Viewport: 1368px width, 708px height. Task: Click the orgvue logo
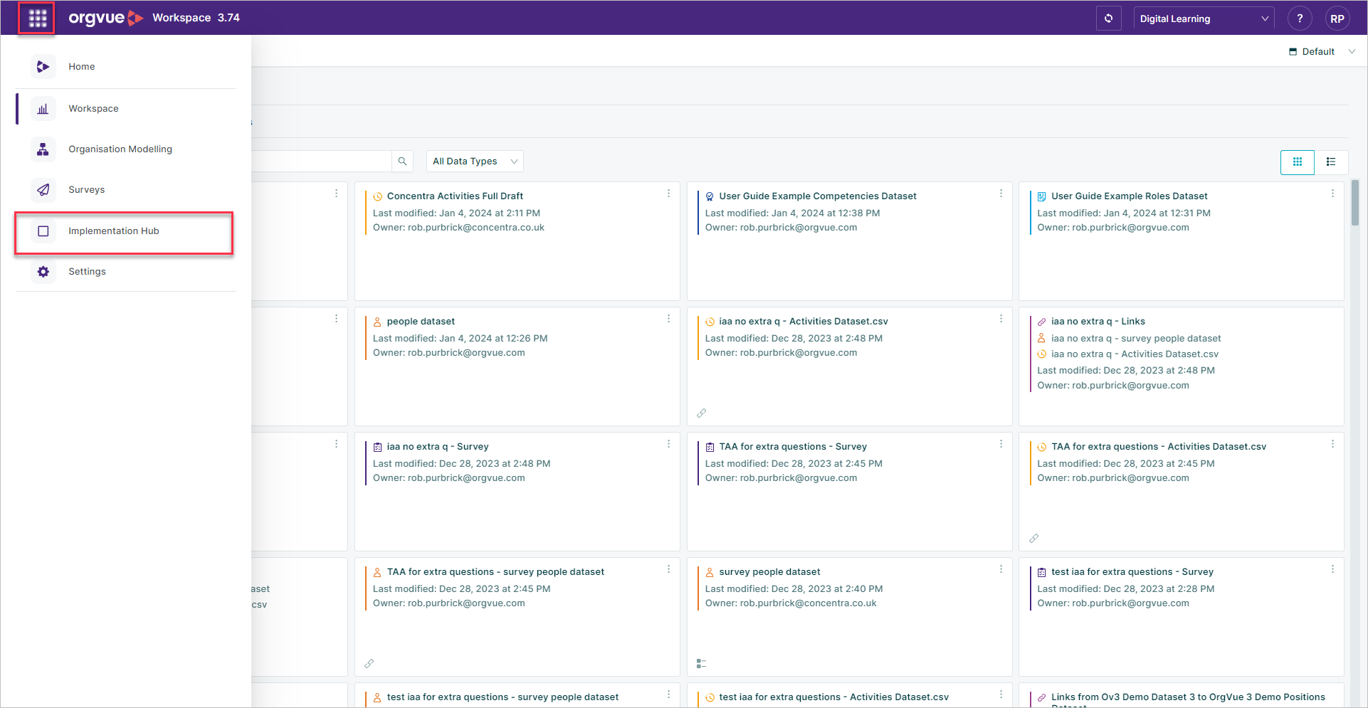[105, 18]
